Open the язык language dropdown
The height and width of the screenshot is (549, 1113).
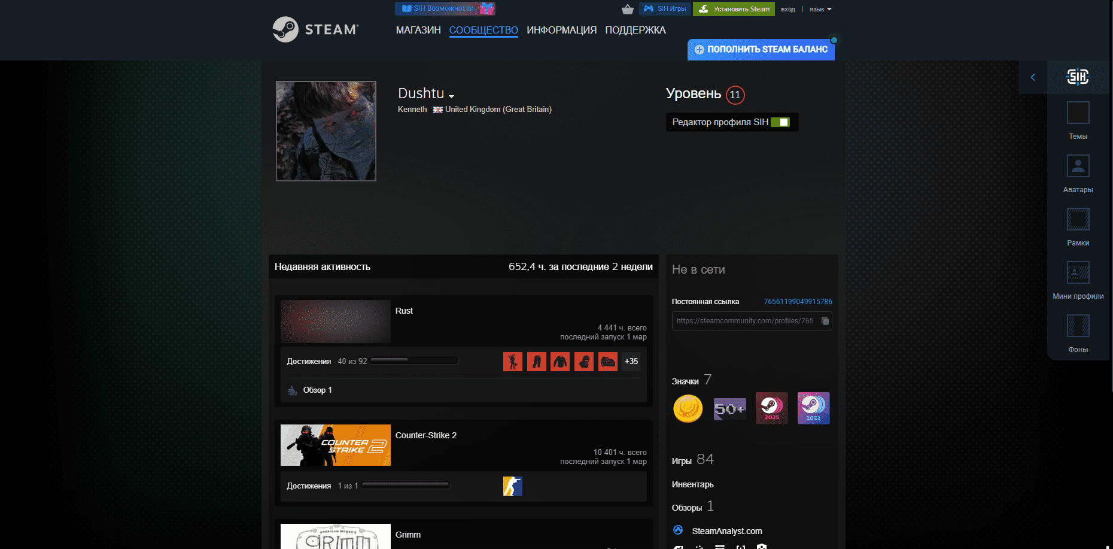(820, 9)
